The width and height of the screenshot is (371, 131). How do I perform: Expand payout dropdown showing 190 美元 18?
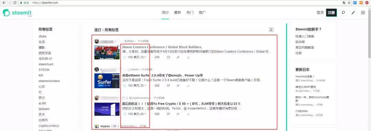pos(145,57)
